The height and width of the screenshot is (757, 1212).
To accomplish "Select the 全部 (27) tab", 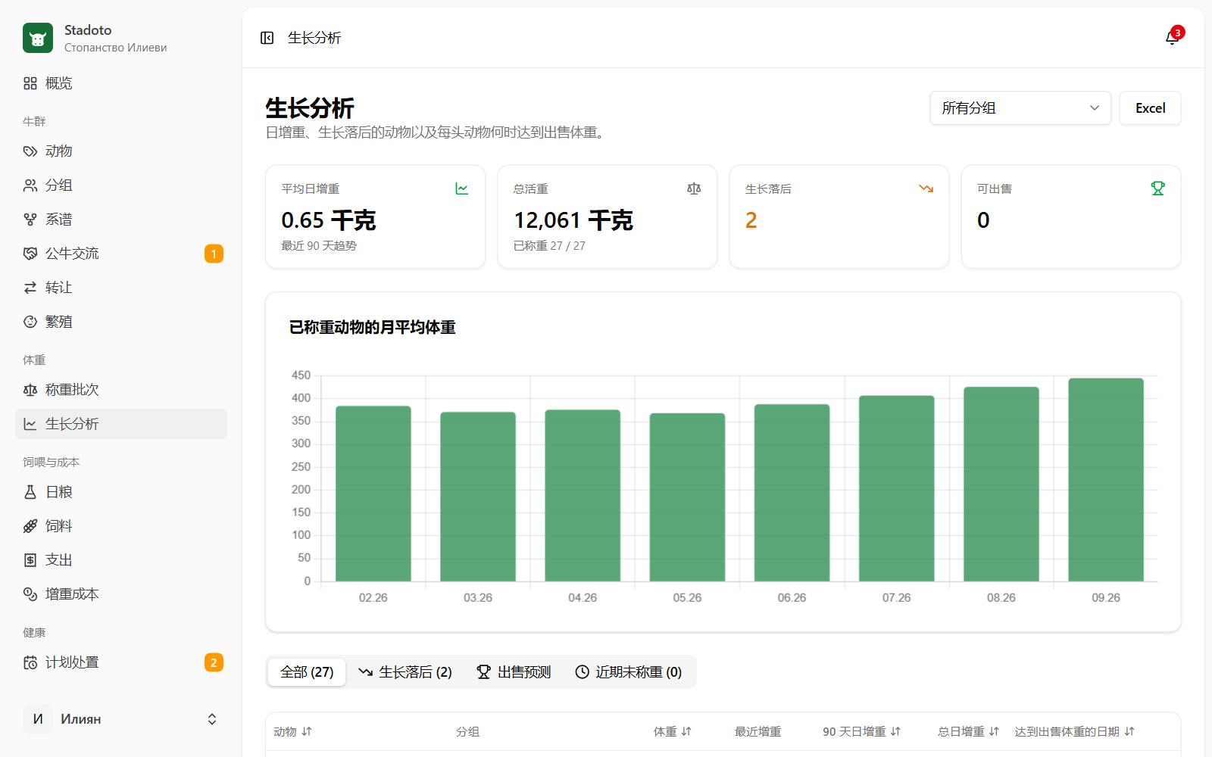I will click(307, 672).
